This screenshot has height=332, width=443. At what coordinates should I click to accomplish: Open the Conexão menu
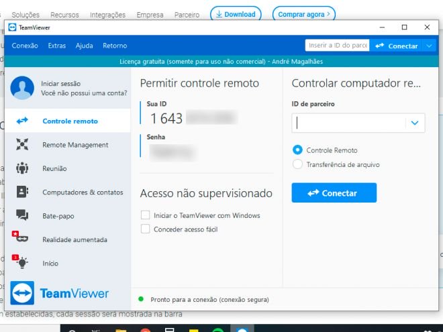[25, 46]
